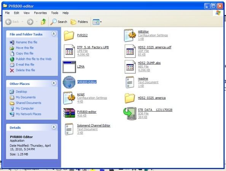Open the Back history dropdown arrow

click(x=22, y=22)
